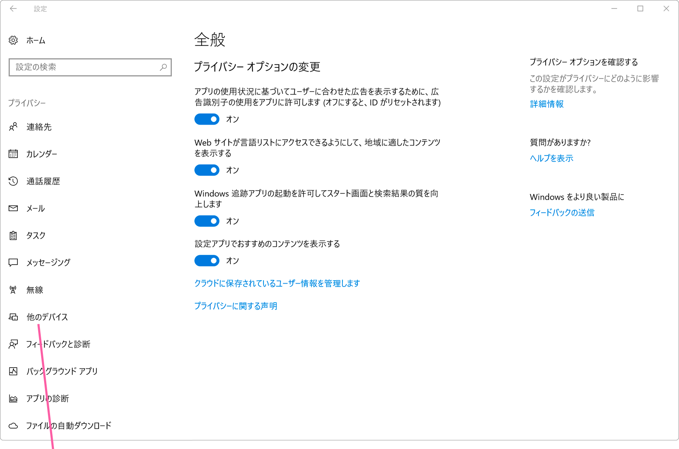
Task: Open ホーム in the sidebar
Action: 36,40
